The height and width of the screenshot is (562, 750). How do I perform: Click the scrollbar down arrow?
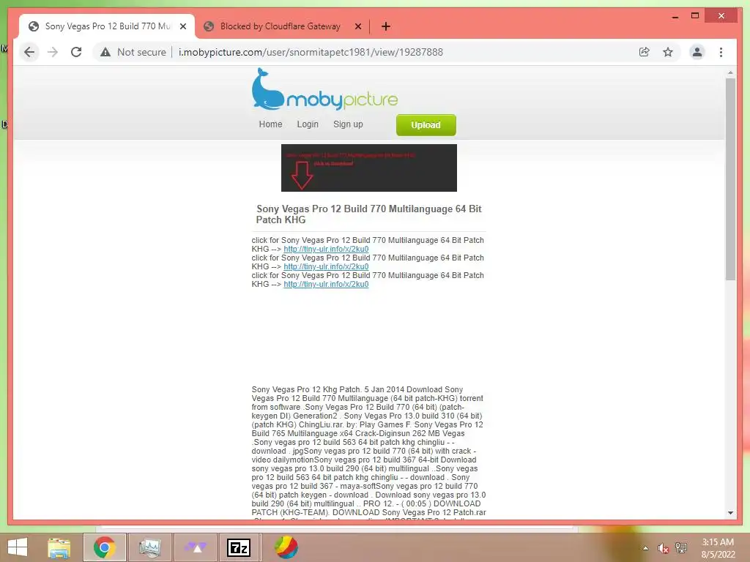point(730,513)
